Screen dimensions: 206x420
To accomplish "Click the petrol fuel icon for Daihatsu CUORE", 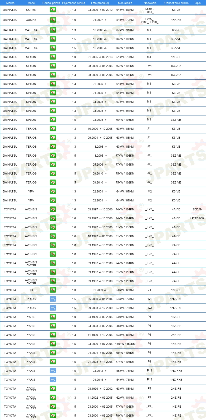I will pyautogui.click(x=53, y=20).
